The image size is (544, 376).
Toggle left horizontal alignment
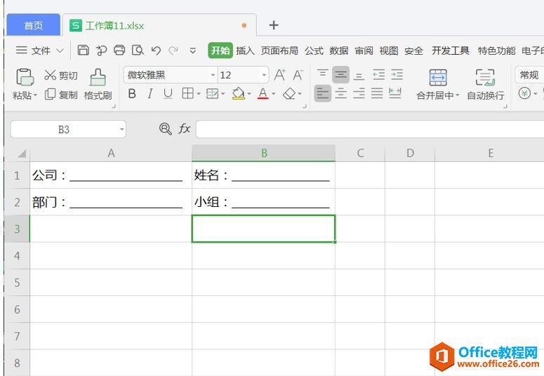[x=323, y=93]
